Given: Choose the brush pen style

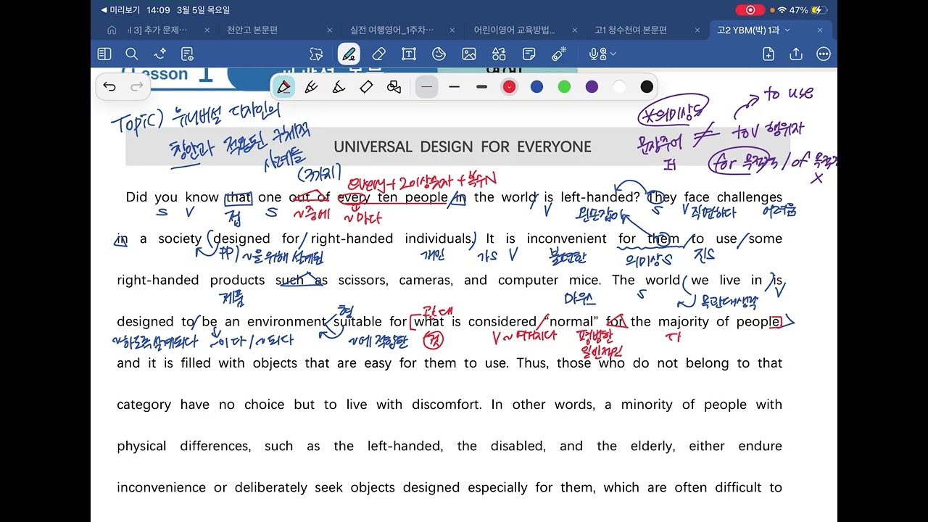Looking at the screenshot, I should tap(339, 87).
